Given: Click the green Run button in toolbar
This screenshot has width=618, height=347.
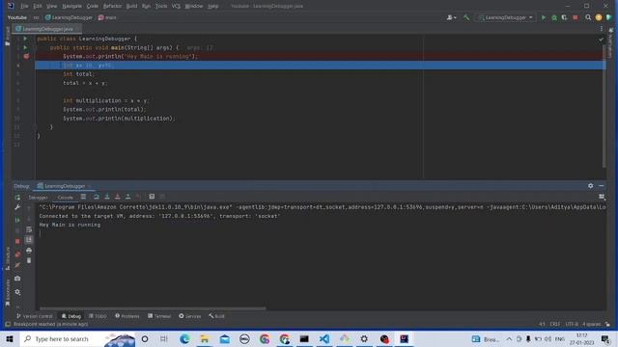Looking at the screenshot, I should click(x=544, y=17).
